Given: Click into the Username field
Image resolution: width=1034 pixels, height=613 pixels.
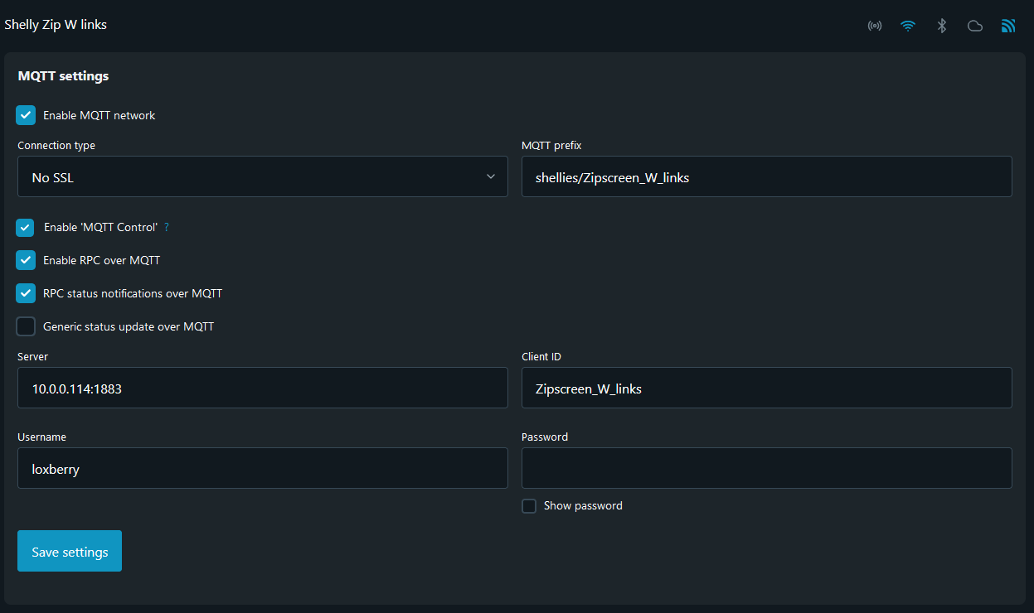Looking at the screenshot, I should point(262,469).
